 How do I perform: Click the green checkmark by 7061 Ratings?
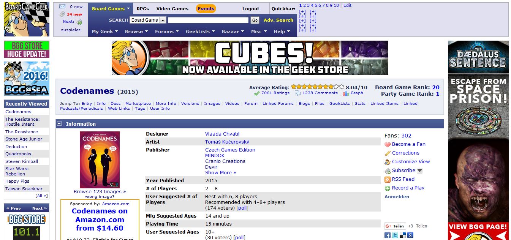[257, 93]
